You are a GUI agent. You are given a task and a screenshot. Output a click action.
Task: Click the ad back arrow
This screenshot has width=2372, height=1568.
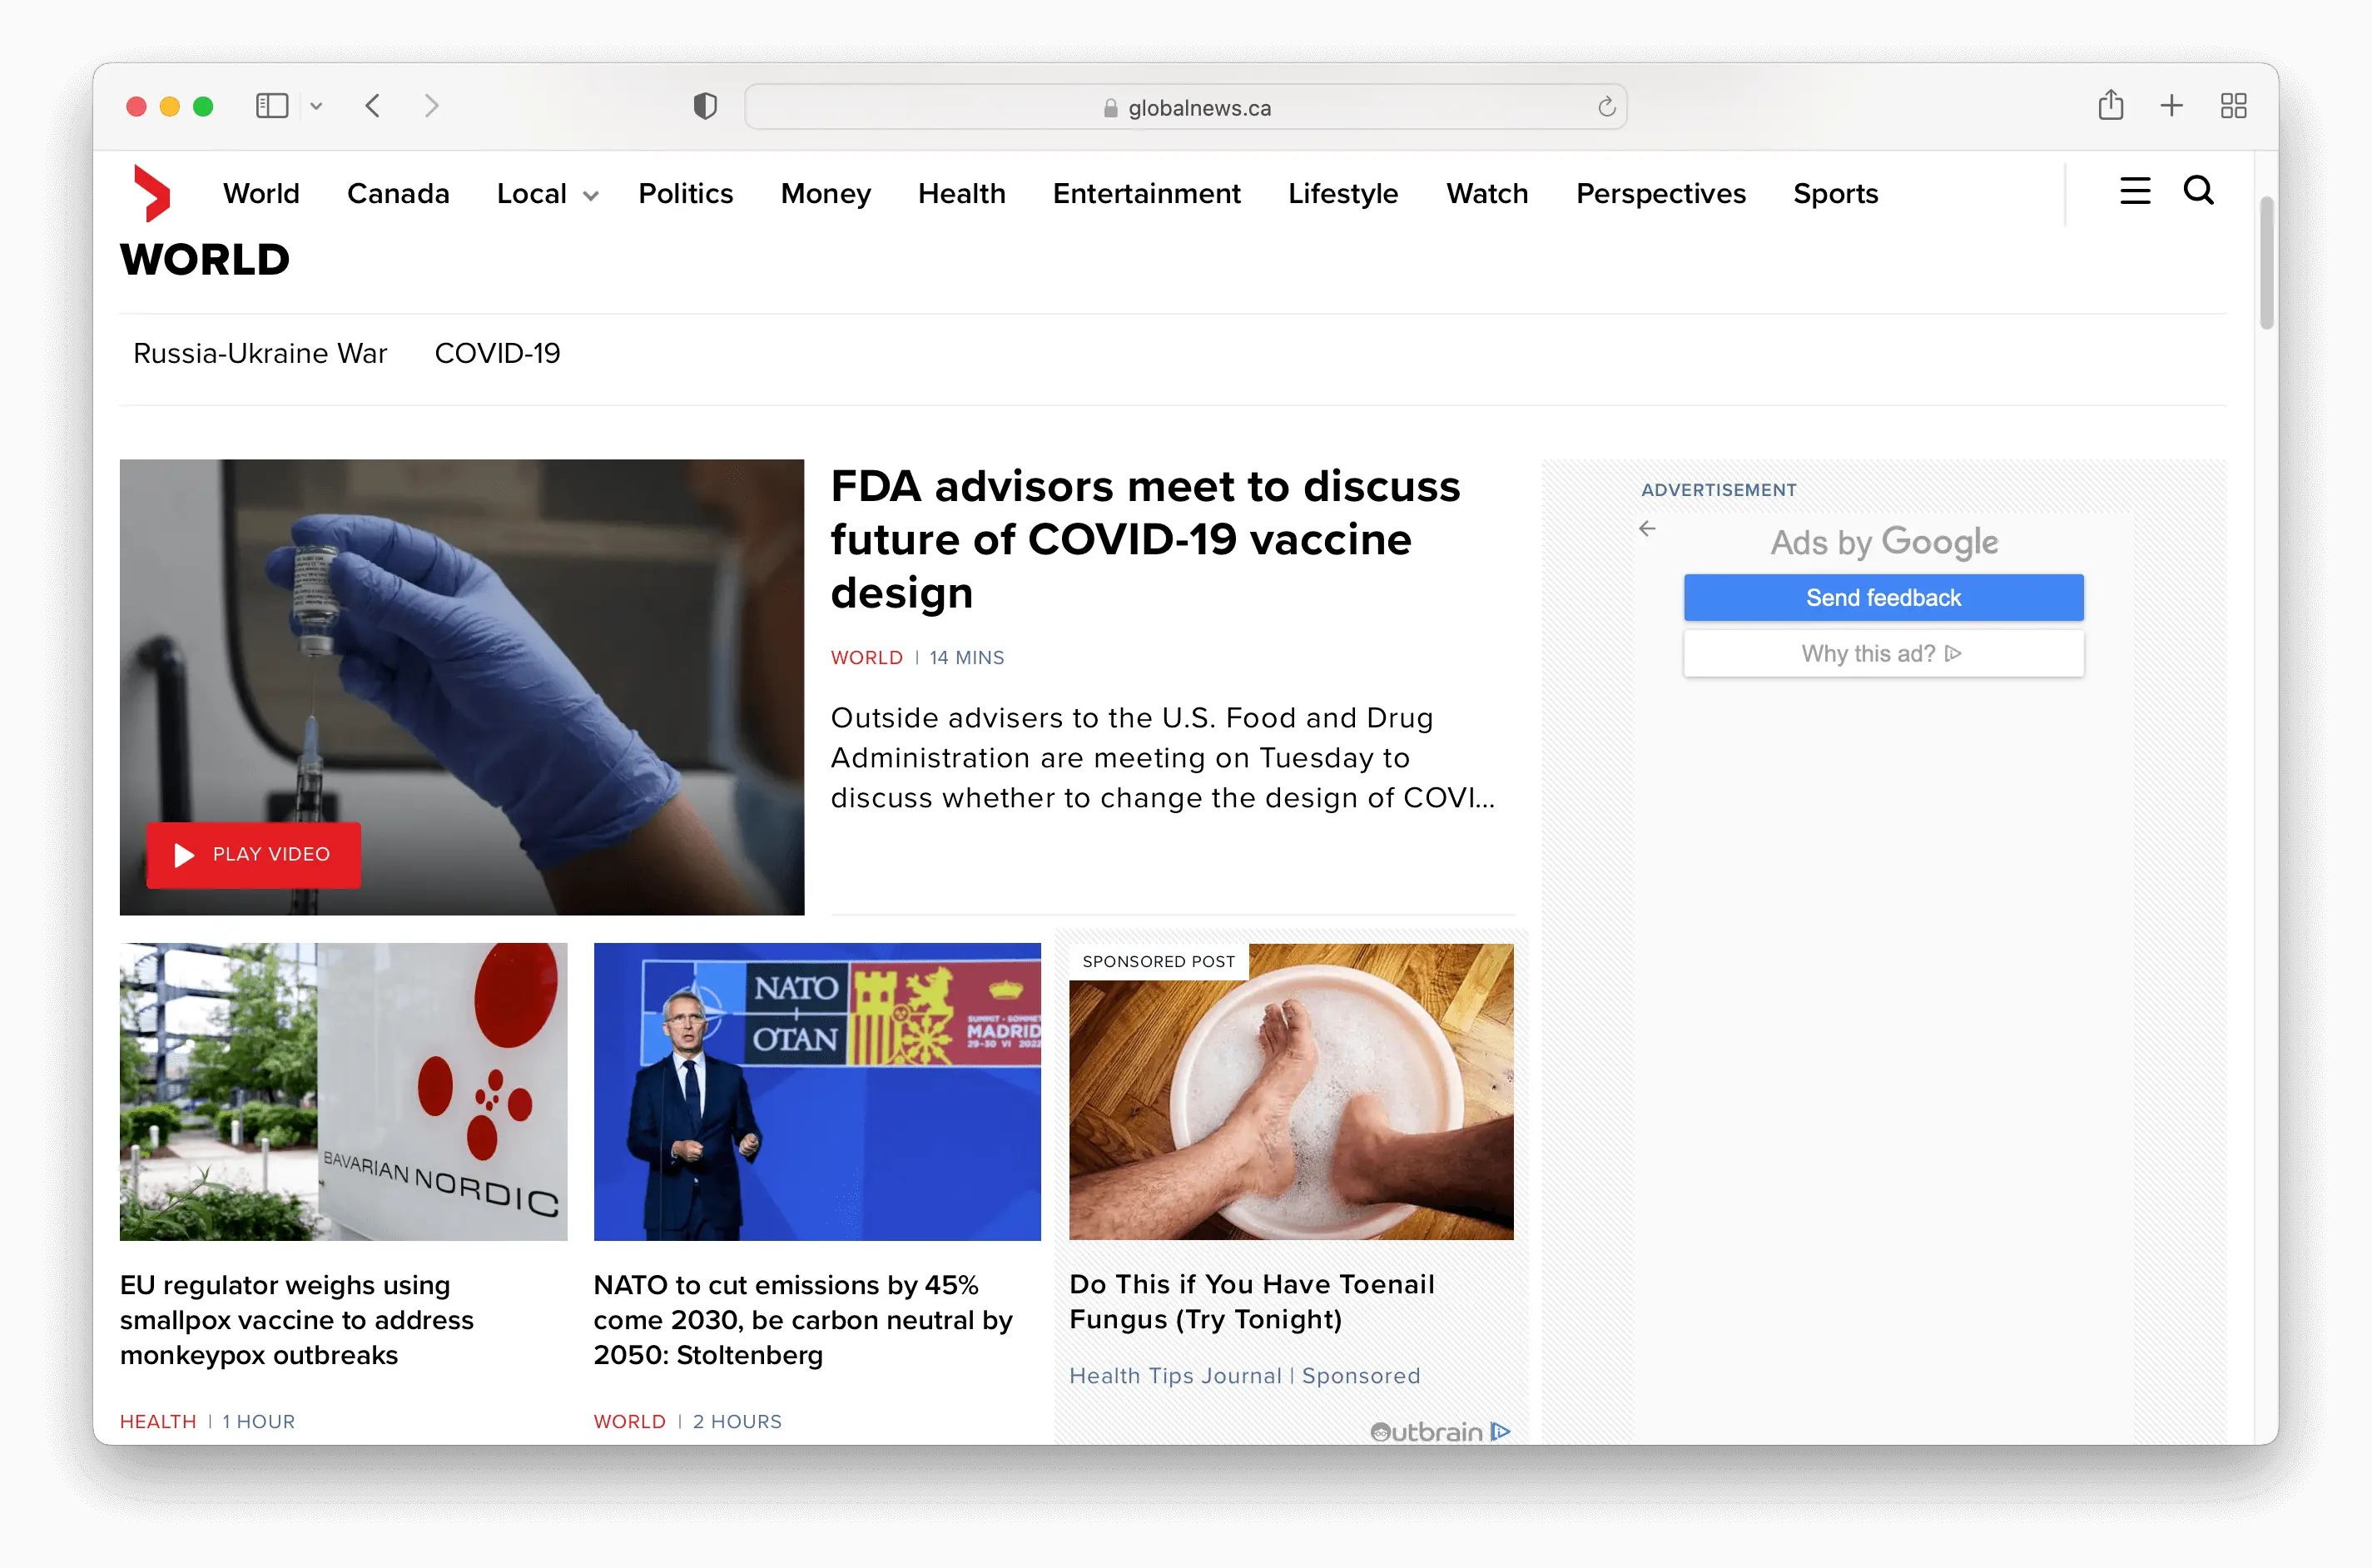(x=1647, y=528)
